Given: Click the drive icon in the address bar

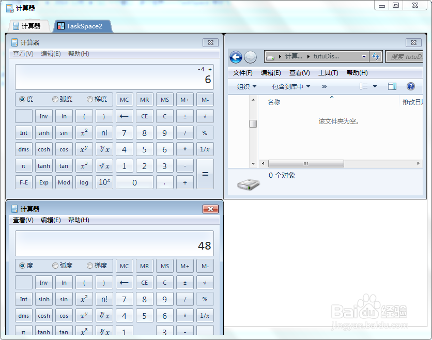Looking at the screenshot, I should point(271,57).
